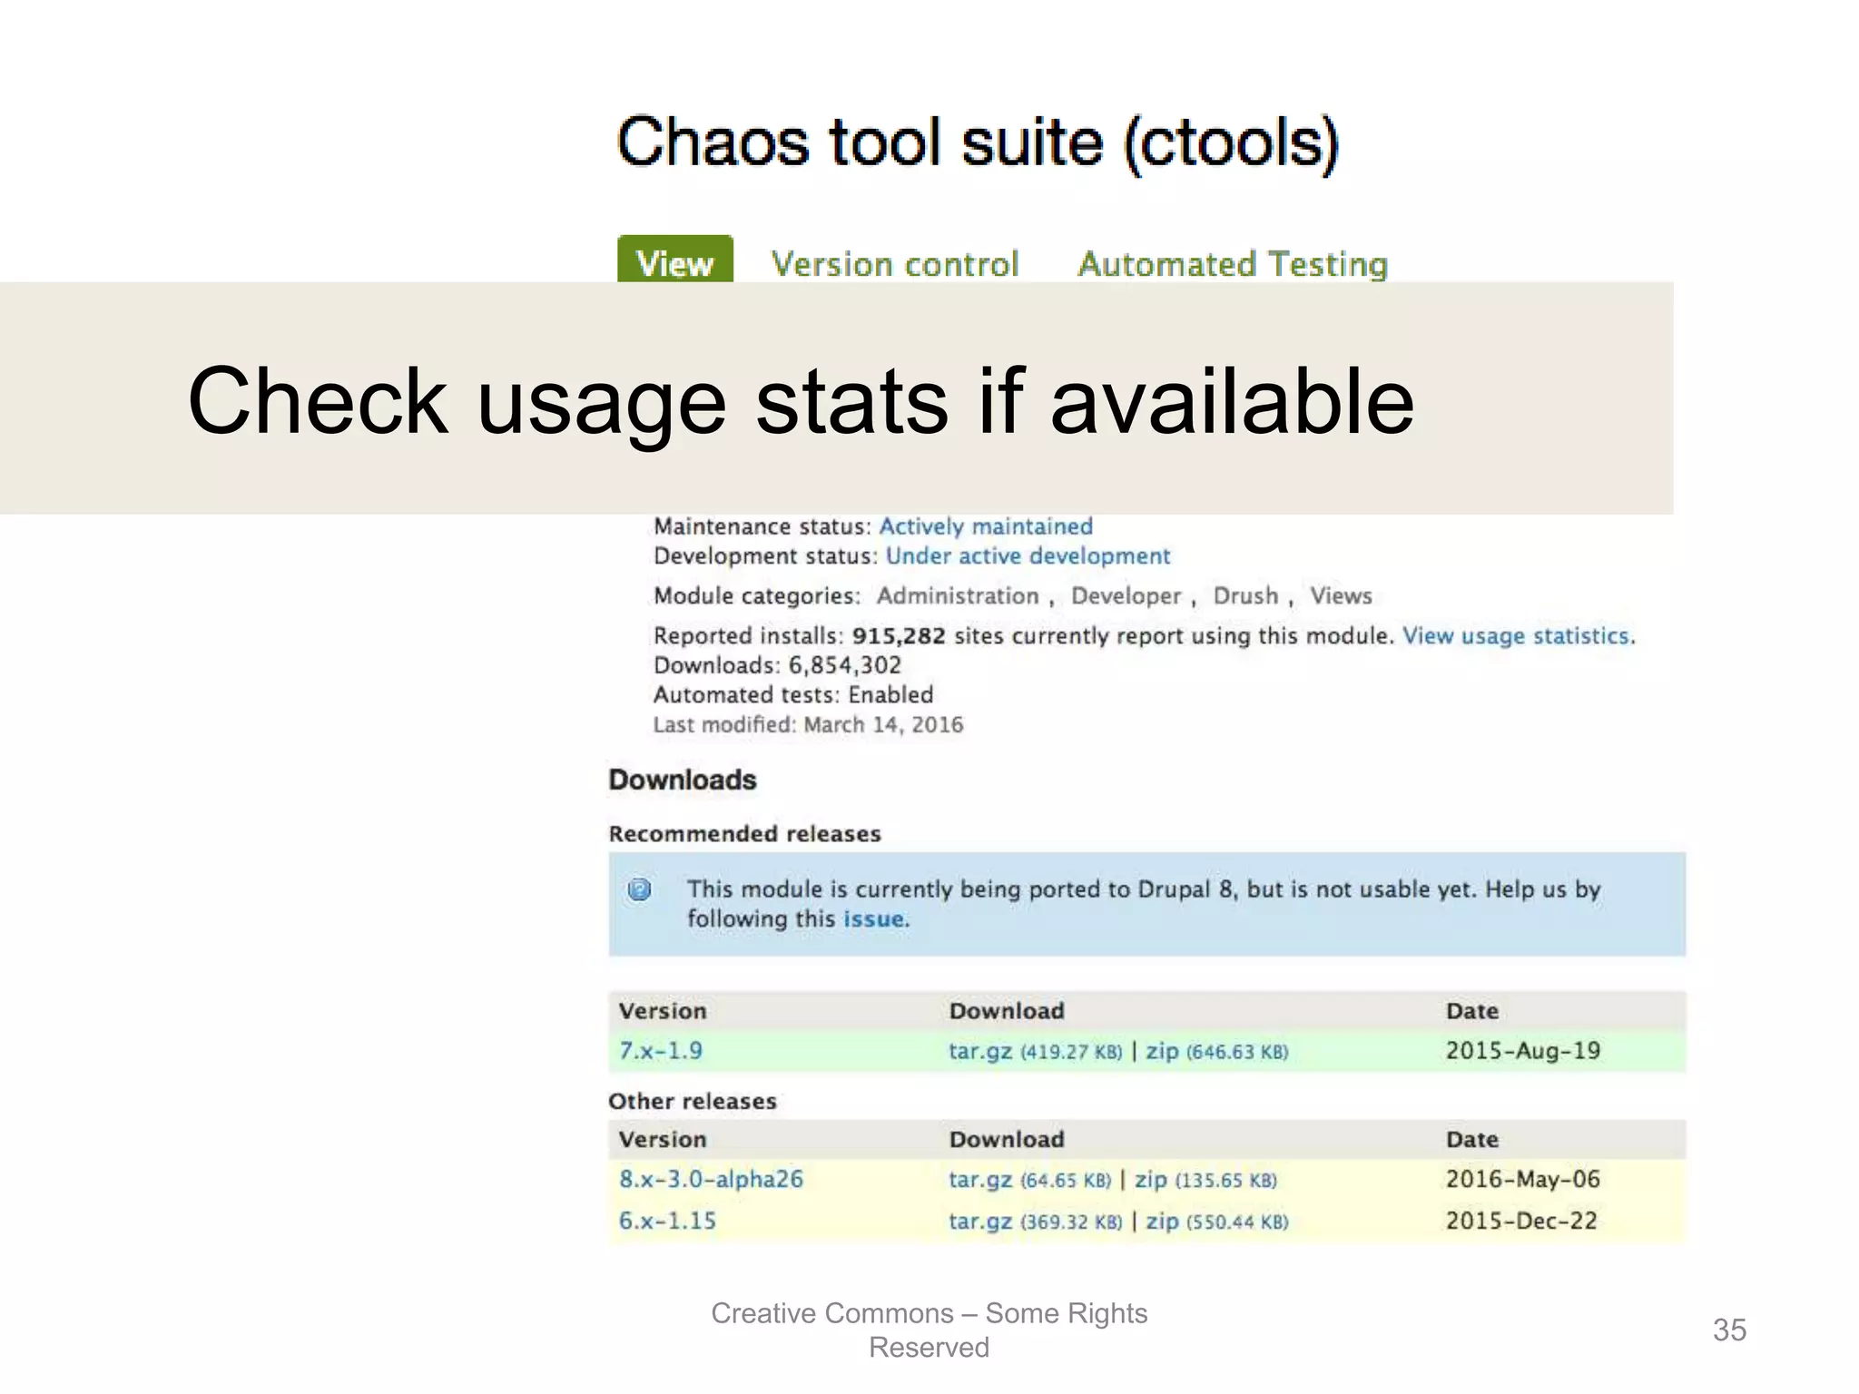Click the Last modified March 14, 2016 text

tap(808, 725)
